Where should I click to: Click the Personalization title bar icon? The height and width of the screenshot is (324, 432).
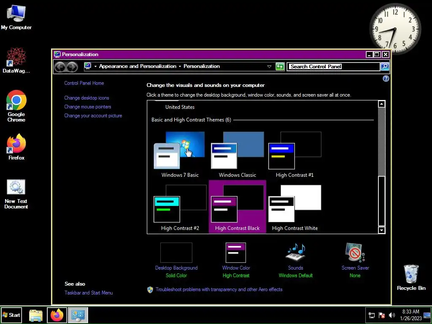(x=57, y=54)
